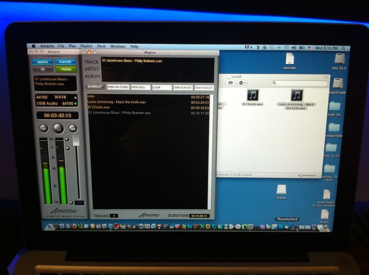Select Louis Armstrong Mack the Knife.wav file in Finder
This screenshot has width=369, height=275.
pos(296,100)
